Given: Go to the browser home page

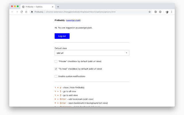Looking at the screenshot, I should 26,12.
